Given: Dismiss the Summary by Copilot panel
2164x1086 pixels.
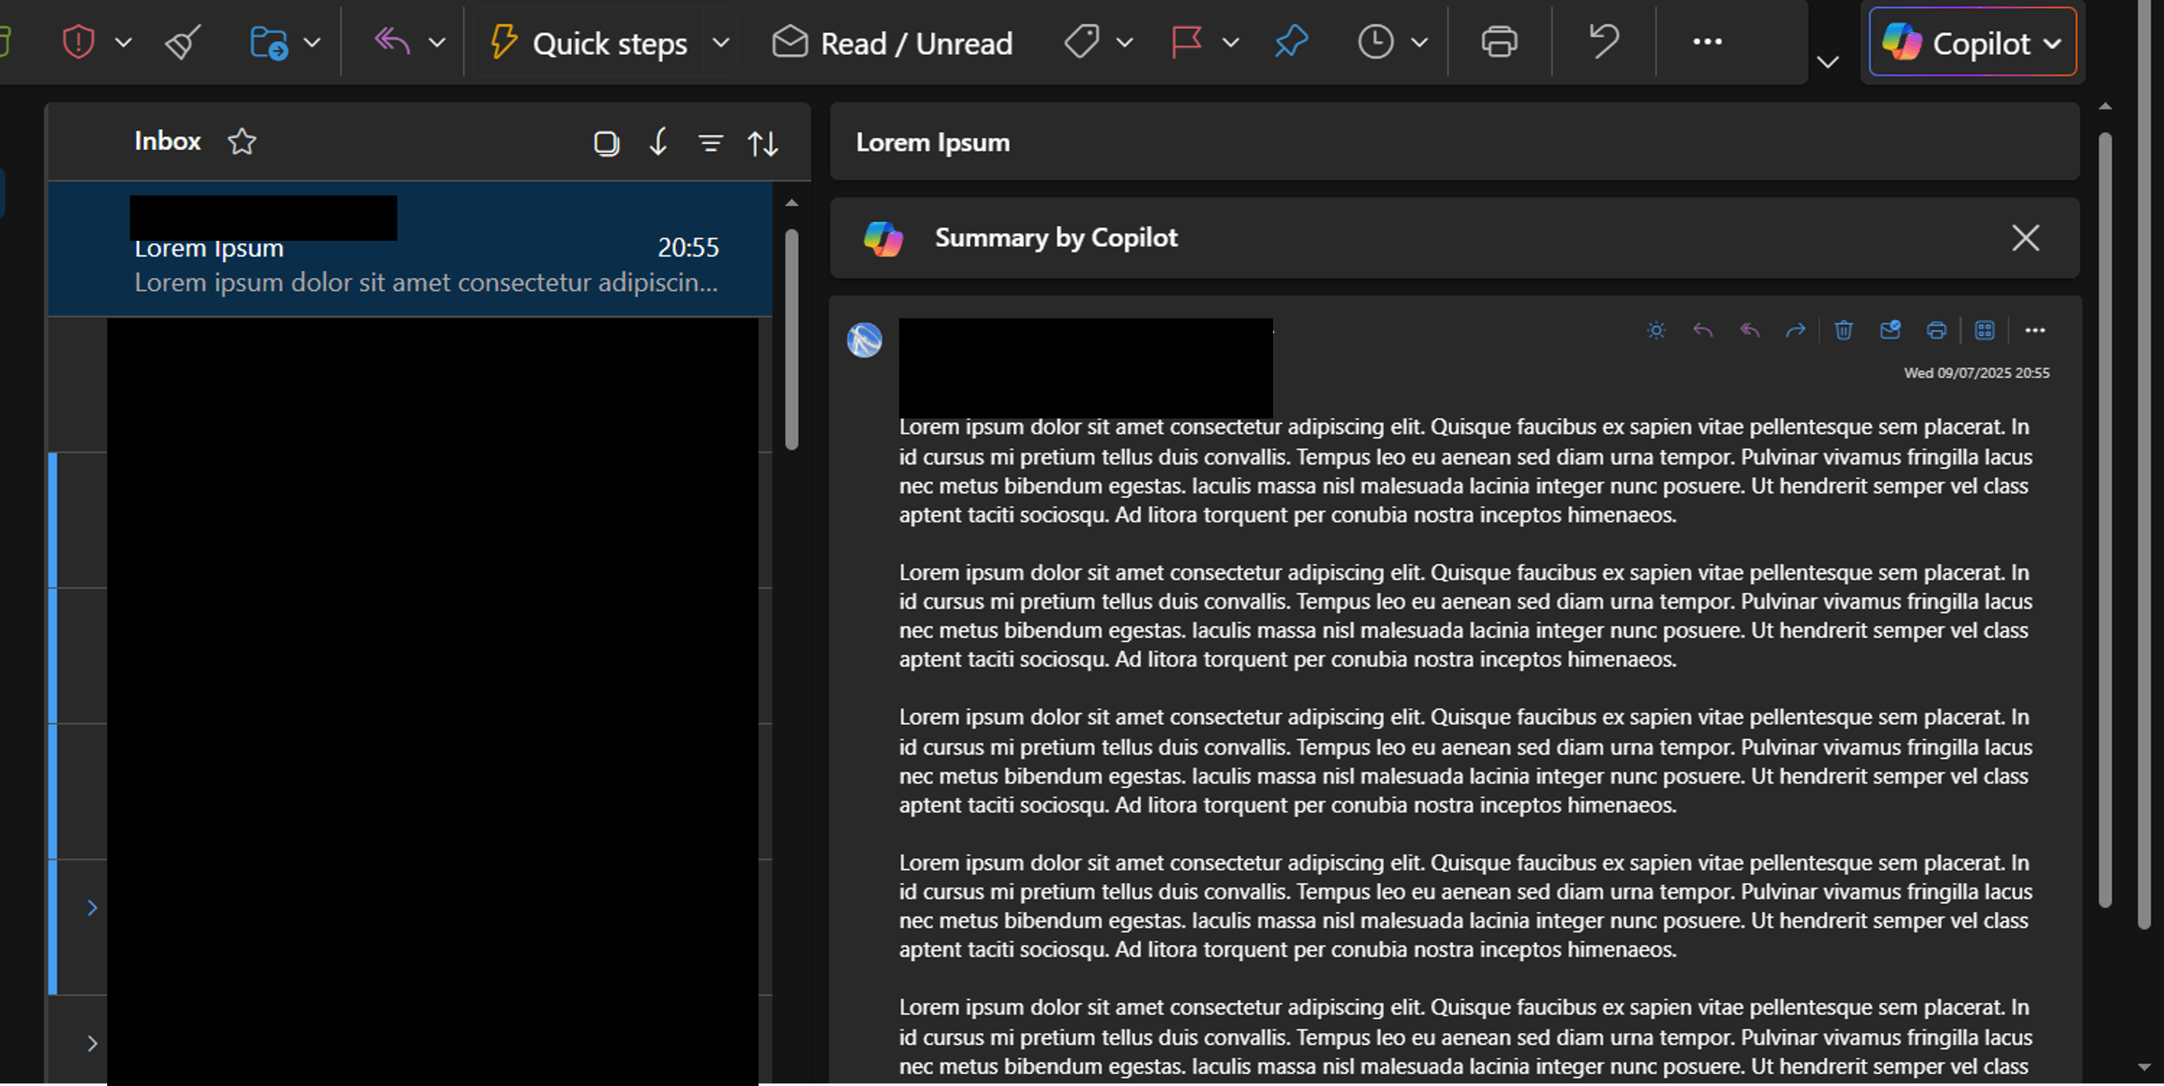Looking at the screenshot, I should pos(2027,238).
